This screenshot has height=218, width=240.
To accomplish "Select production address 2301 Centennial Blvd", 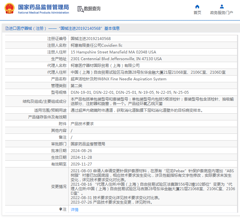I will (x=116, y=59).
